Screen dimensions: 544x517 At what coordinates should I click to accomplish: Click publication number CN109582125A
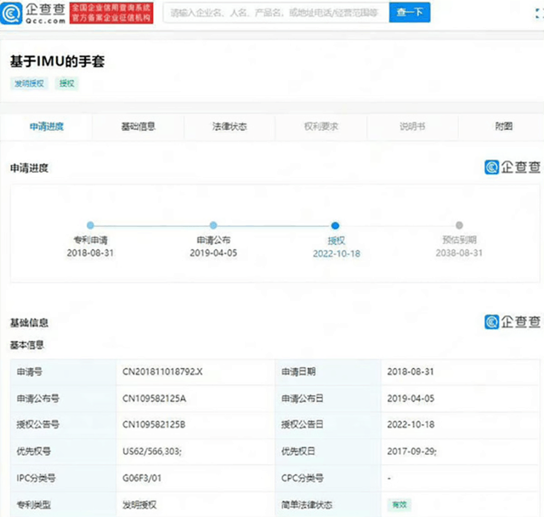154,398
